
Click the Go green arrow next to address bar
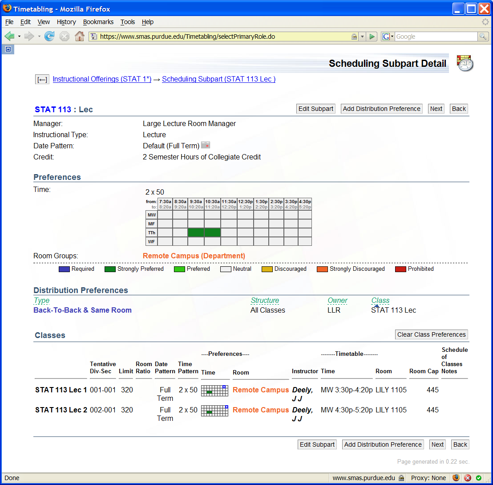372,37
